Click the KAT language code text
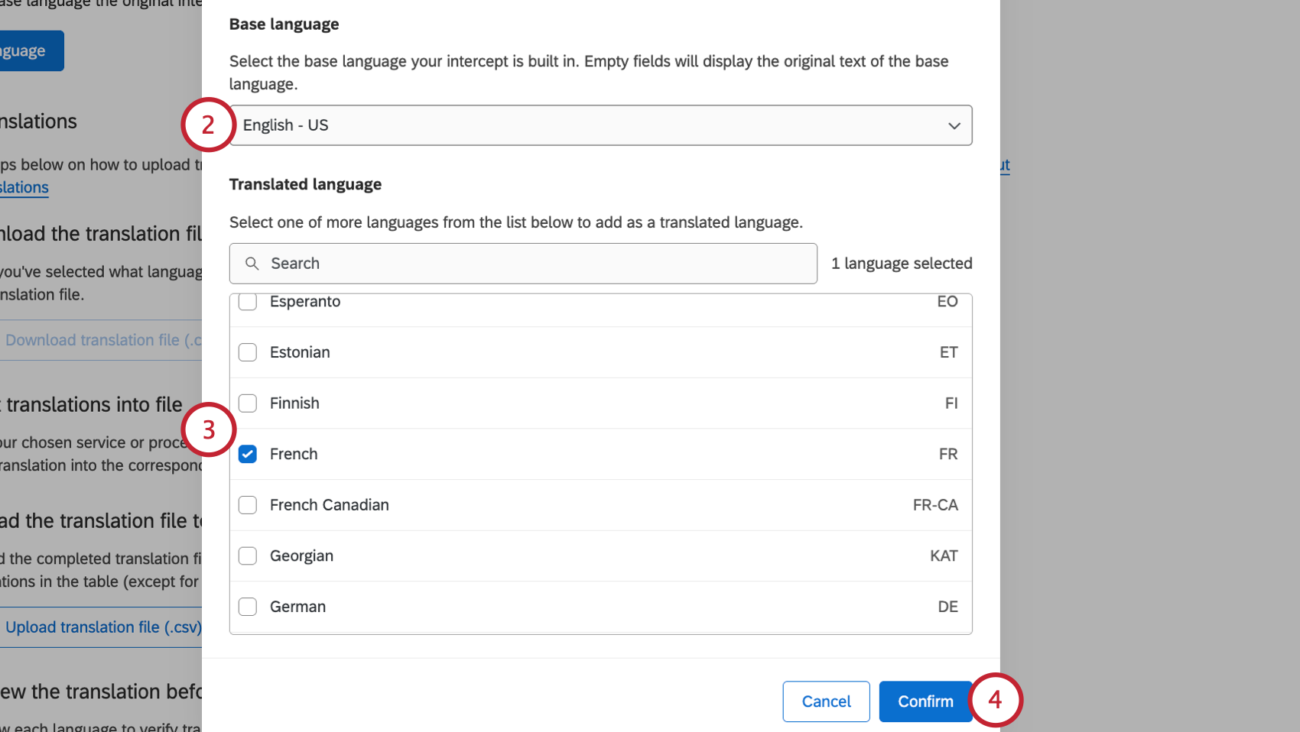1300x732 pixels. [x=944, y=555]
